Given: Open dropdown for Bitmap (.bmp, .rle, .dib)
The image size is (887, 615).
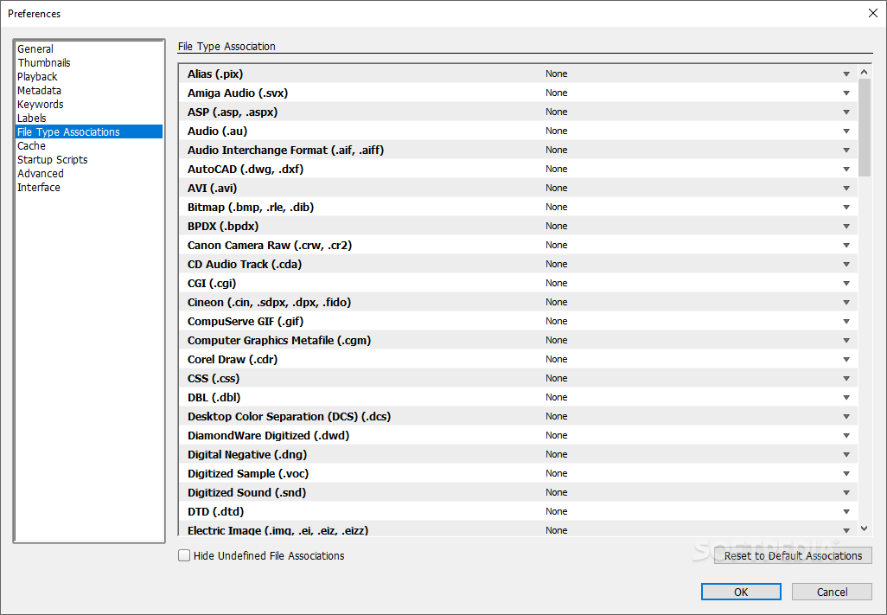Looking at the screenshot, I should click(846, 207).
